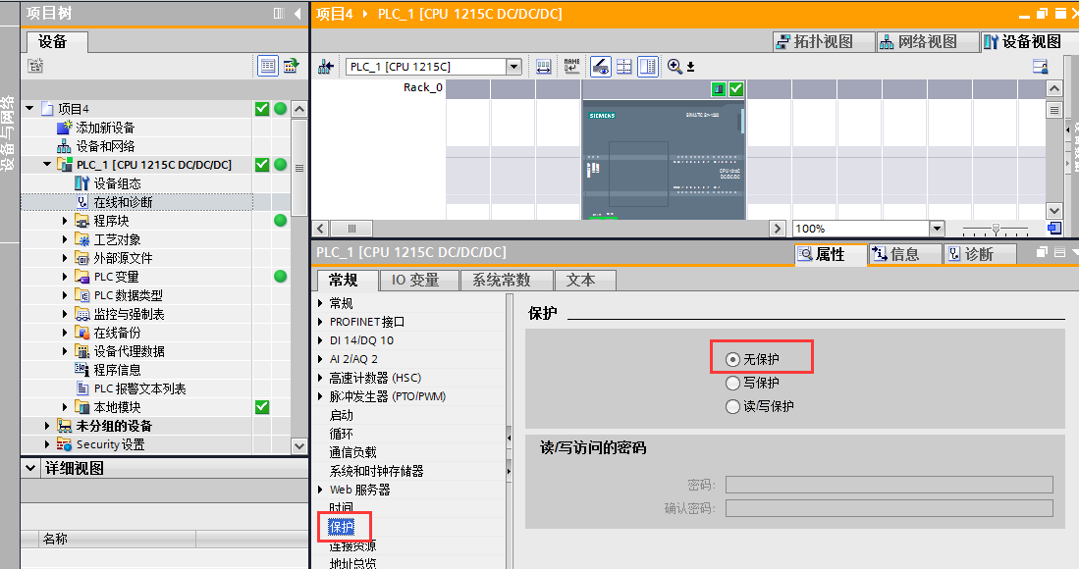Collapse the 详细视图 detail view panel
Screen dimensions: 1079x569
tap(29, 468)
